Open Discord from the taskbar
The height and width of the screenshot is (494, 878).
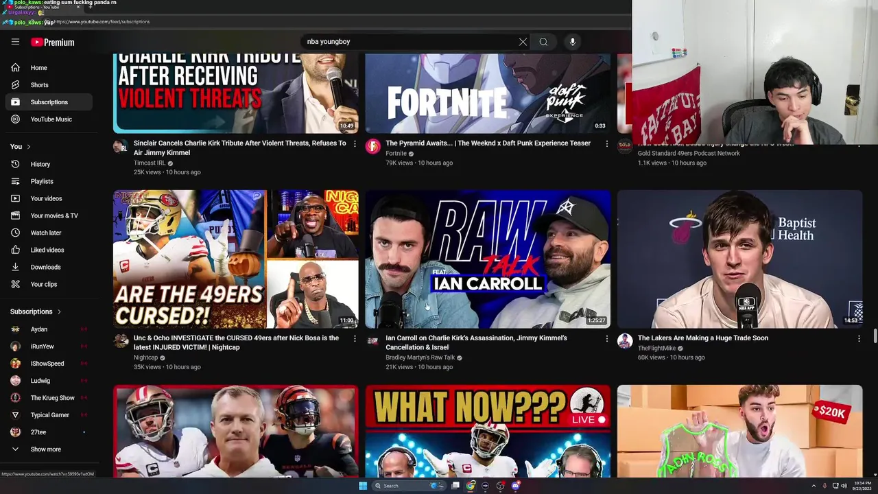click(516, 486)
